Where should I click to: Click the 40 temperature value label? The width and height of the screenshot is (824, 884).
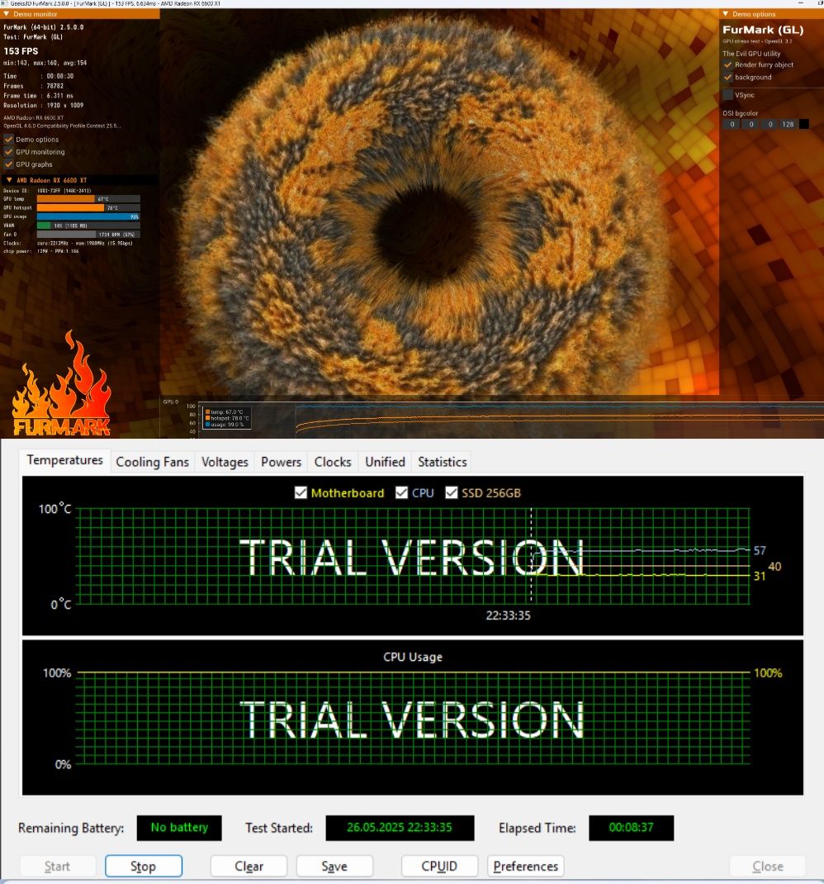click(775, 567)
